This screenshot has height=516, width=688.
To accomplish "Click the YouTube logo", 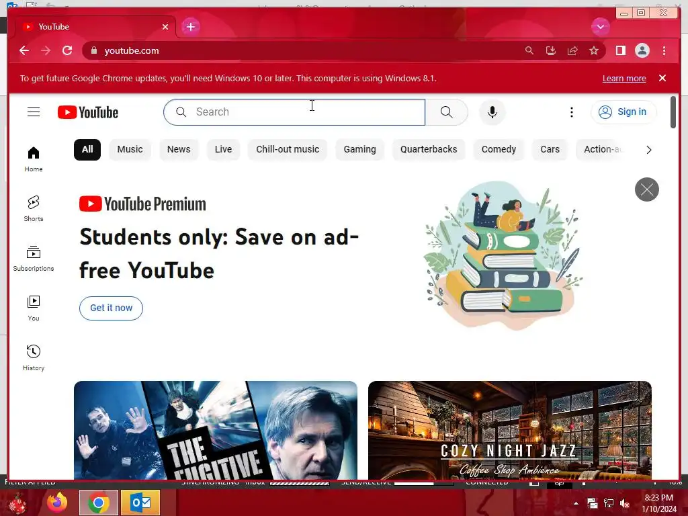I will coord(88,112).
